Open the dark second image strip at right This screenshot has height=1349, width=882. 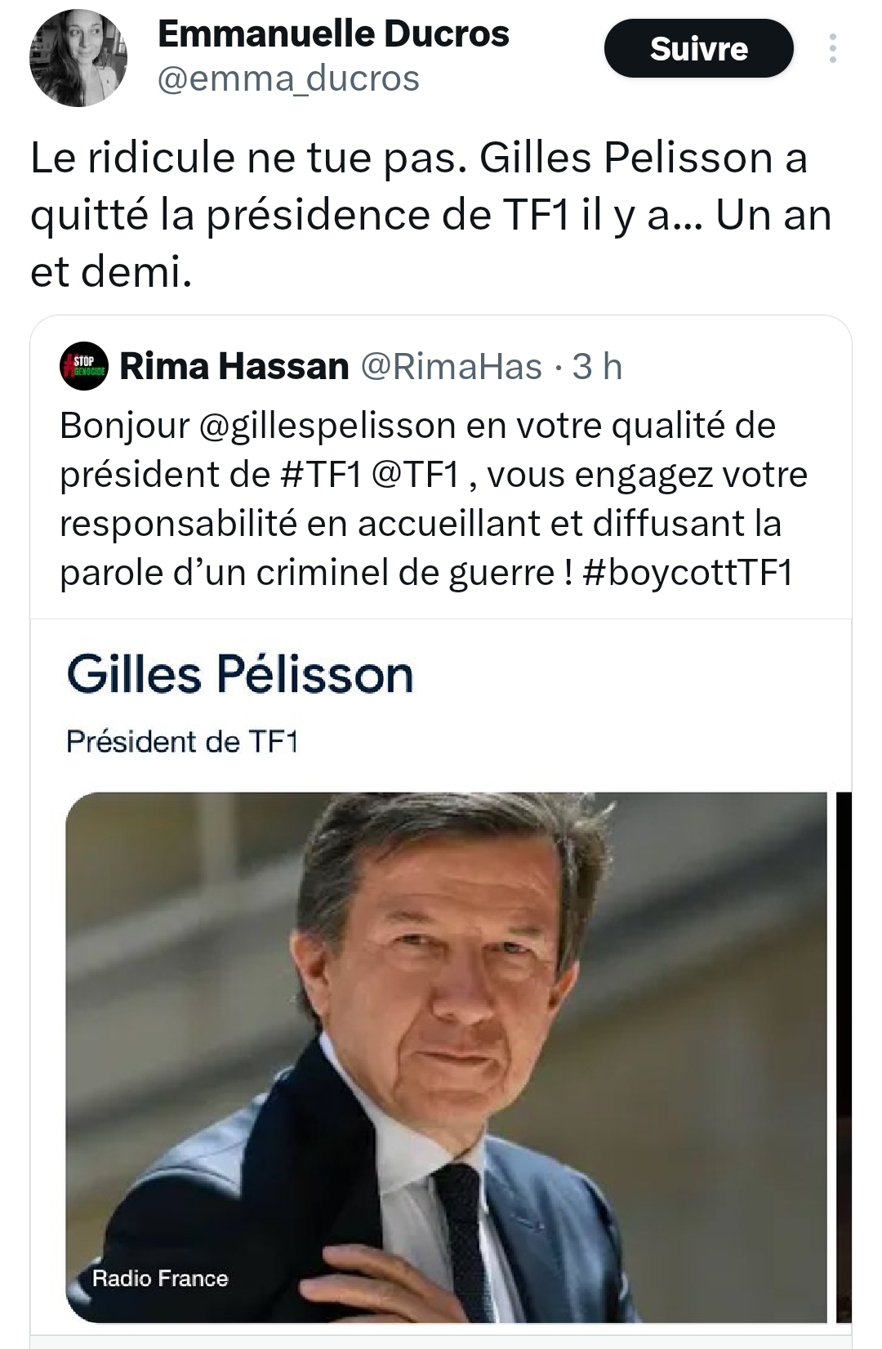tap(844, 1054)
